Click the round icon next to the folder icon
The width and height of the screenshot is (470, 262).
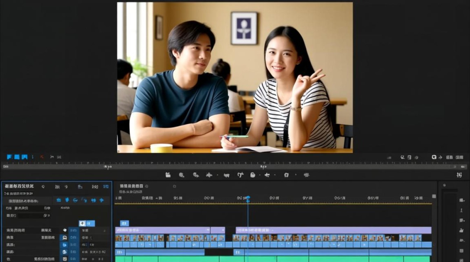click(181, 175)
